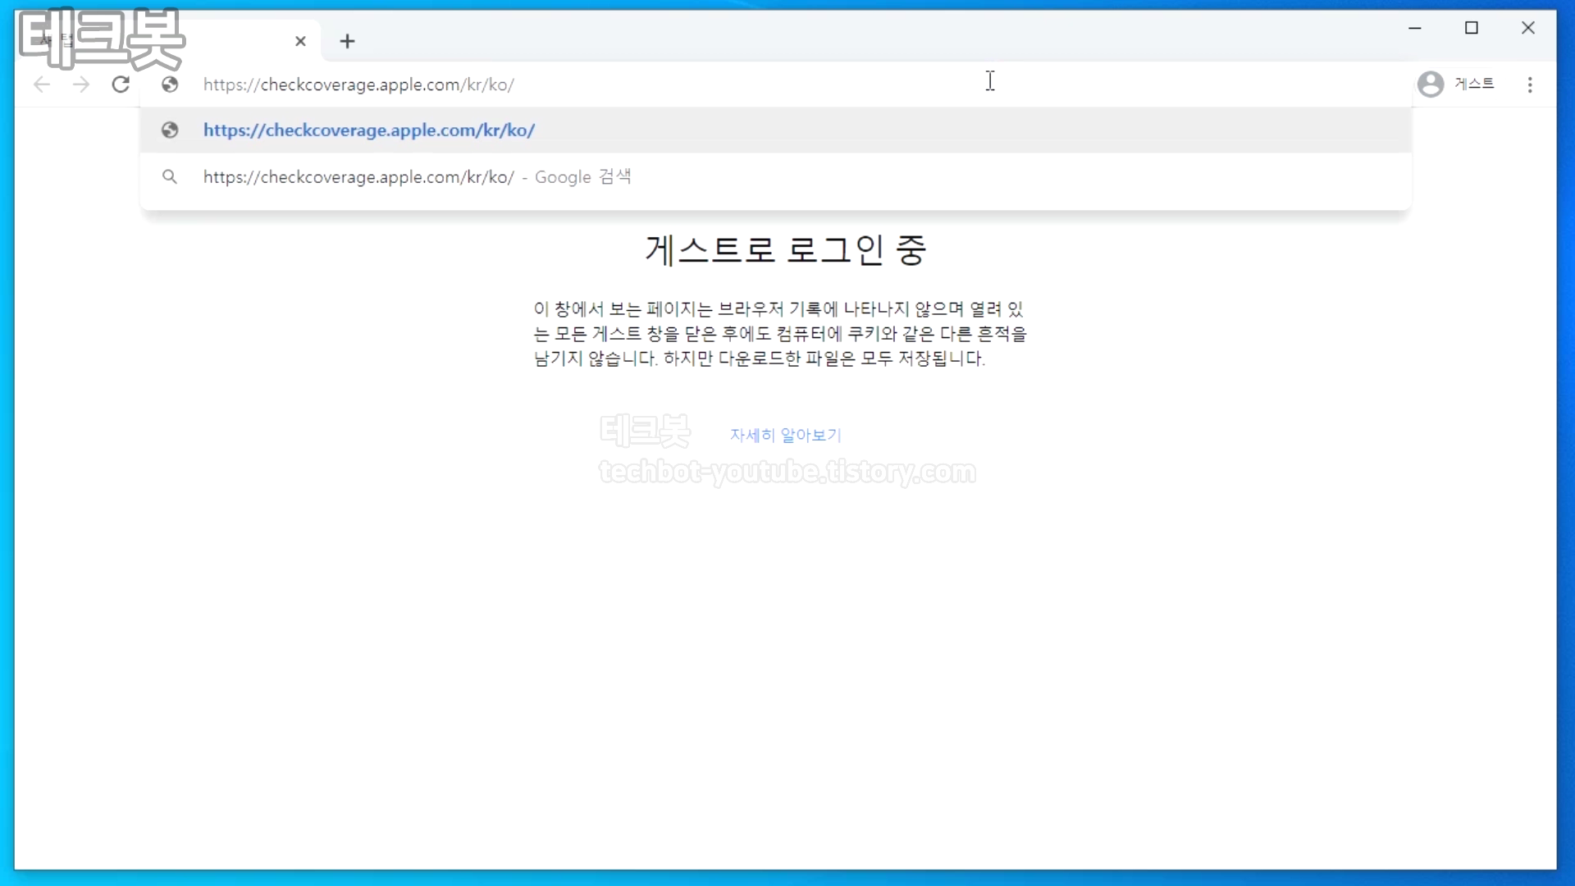Image resolution: width=1575 pixels, height=886 pixels.
Task: Focus the address bar URL text
Action: click(x=358, y=84)
